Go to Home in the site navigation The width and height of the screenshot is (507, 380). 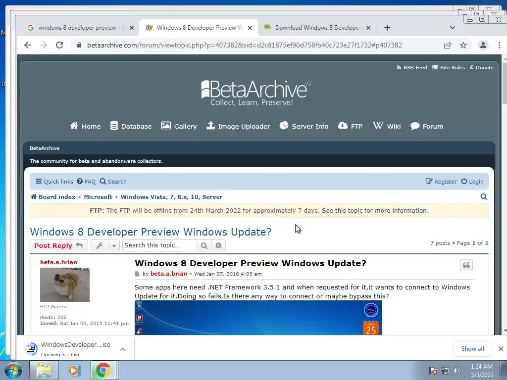click(x=85, y=126)
